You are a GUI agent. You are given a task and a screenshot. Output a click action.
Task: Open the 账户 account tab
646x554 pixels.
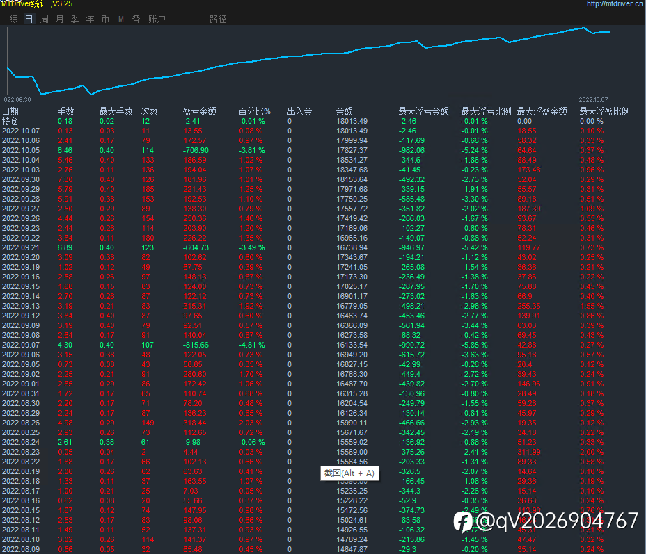157,19
